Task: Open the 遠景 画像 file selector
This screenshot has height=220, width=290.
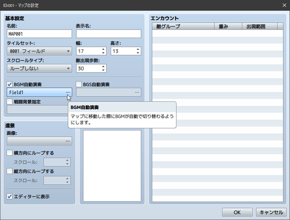Action: tap(39, 141)
